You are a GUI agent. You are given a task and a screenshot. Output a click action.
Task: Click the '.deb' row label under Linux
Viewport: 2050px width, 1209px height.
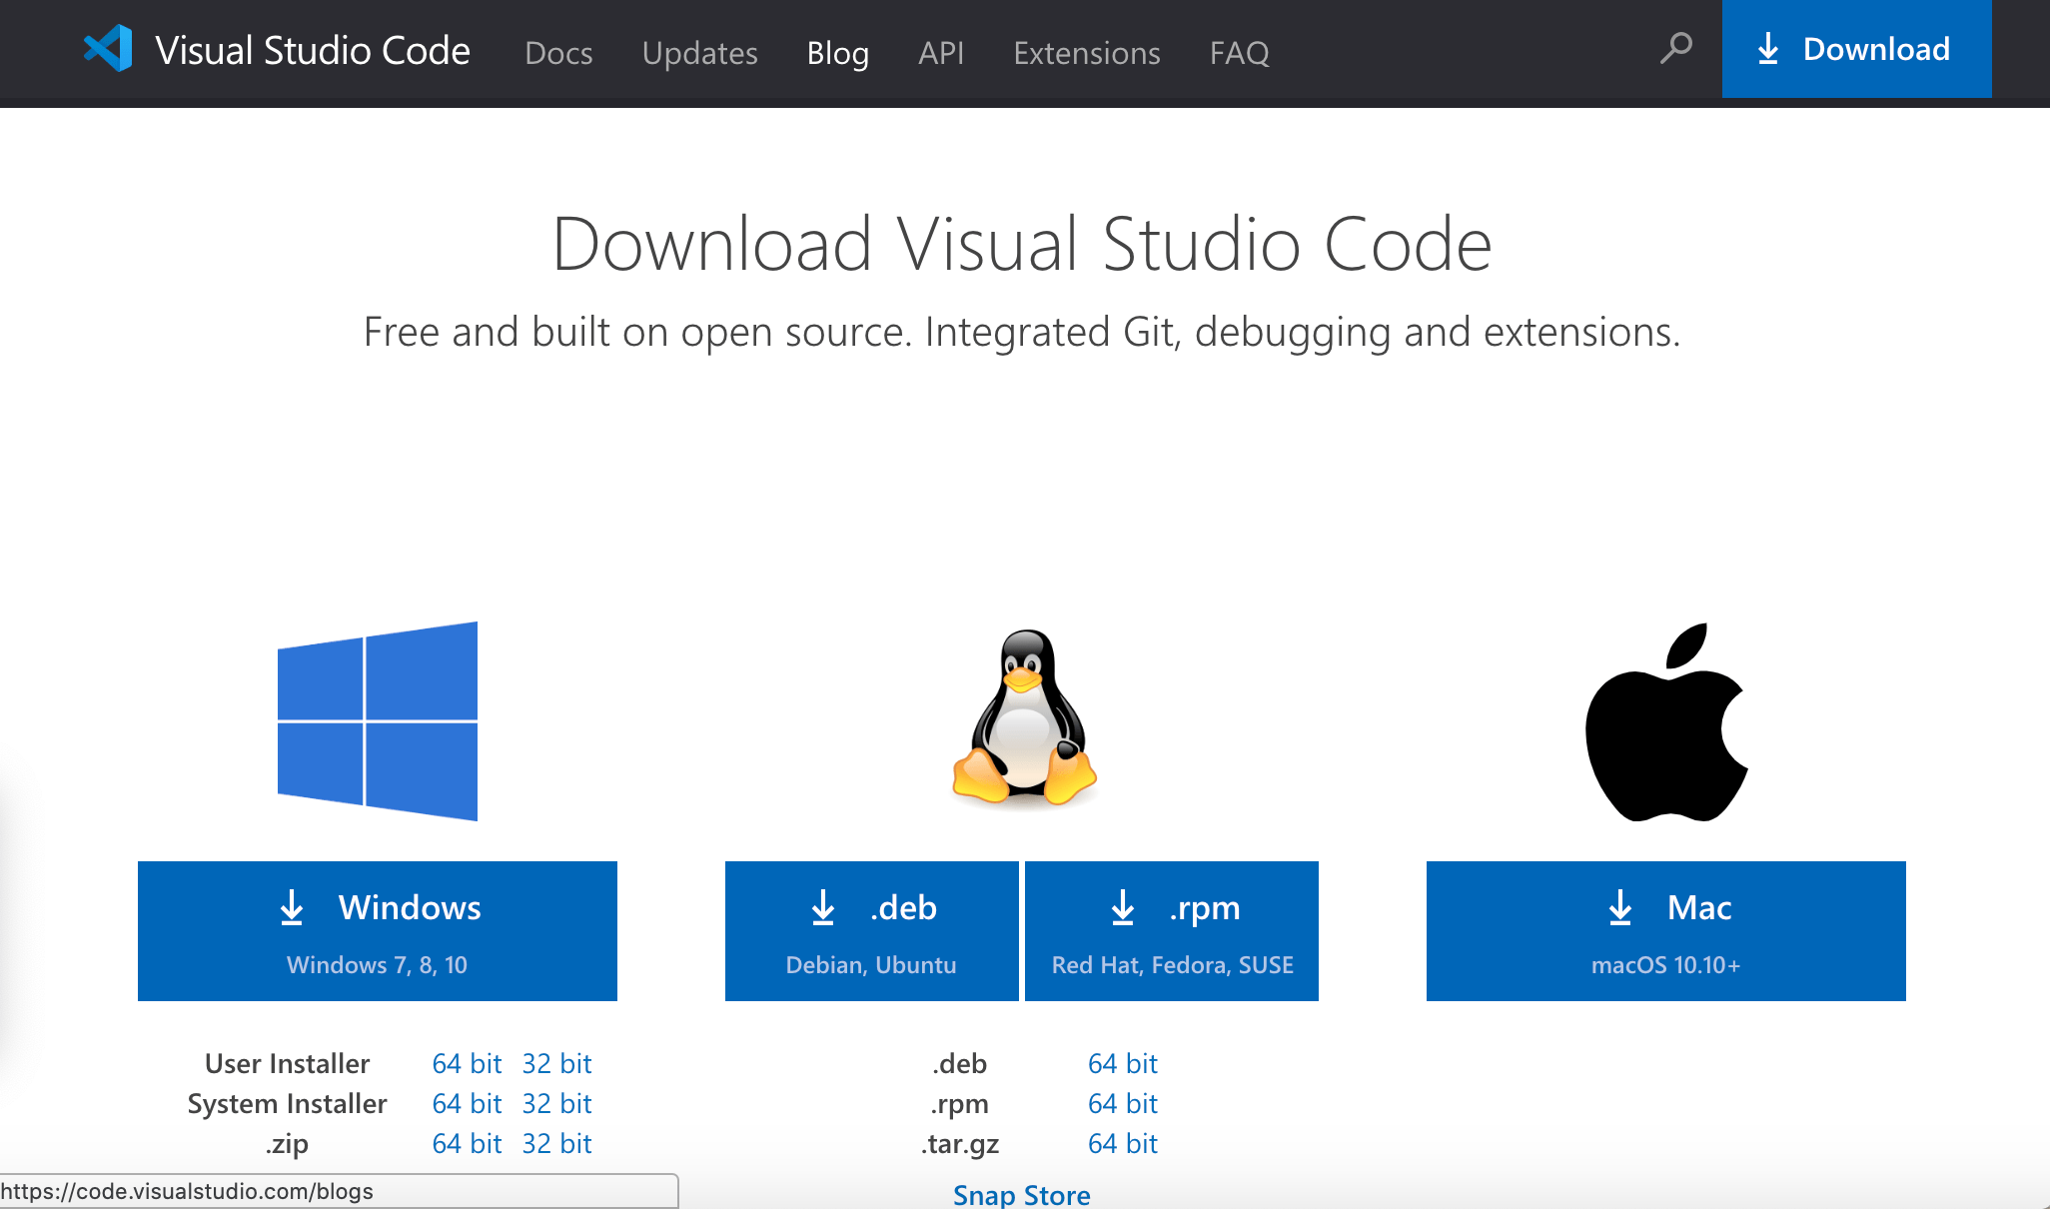click(960, 1063)
